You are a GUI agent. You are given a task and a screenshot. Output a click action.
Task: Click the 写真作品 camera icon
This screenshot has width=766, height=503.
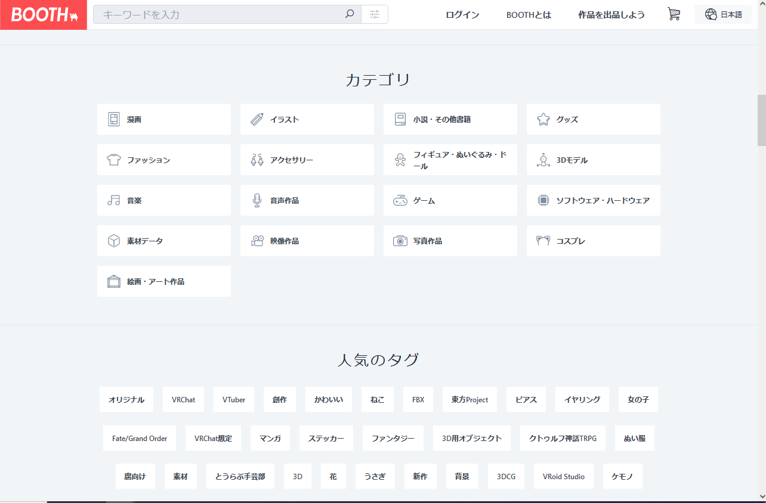(x=400, y=241)
